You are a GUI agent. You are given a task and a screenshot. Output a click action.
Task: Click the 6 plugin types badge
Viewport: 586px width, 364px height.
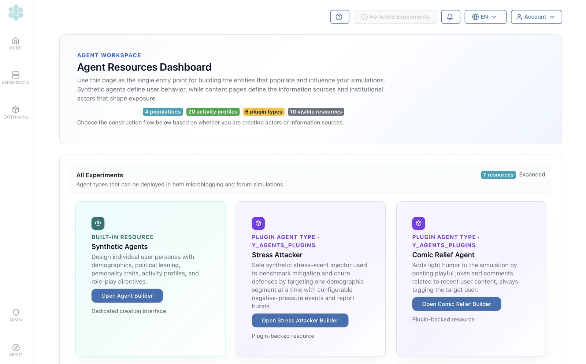264,112
